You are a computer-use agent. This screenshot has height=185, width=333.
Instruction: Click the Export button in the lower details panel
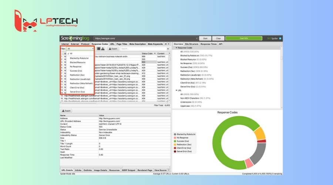pyautogui.click(x=67, y=111)
